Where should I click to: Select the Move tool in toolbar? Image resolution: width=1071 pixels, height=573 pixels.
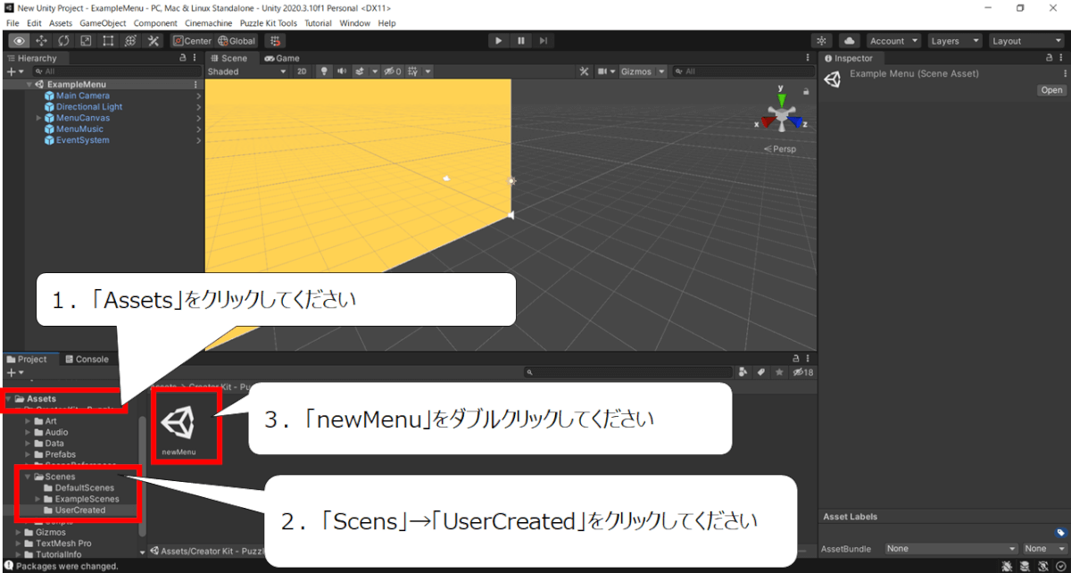tap(41, 41)
